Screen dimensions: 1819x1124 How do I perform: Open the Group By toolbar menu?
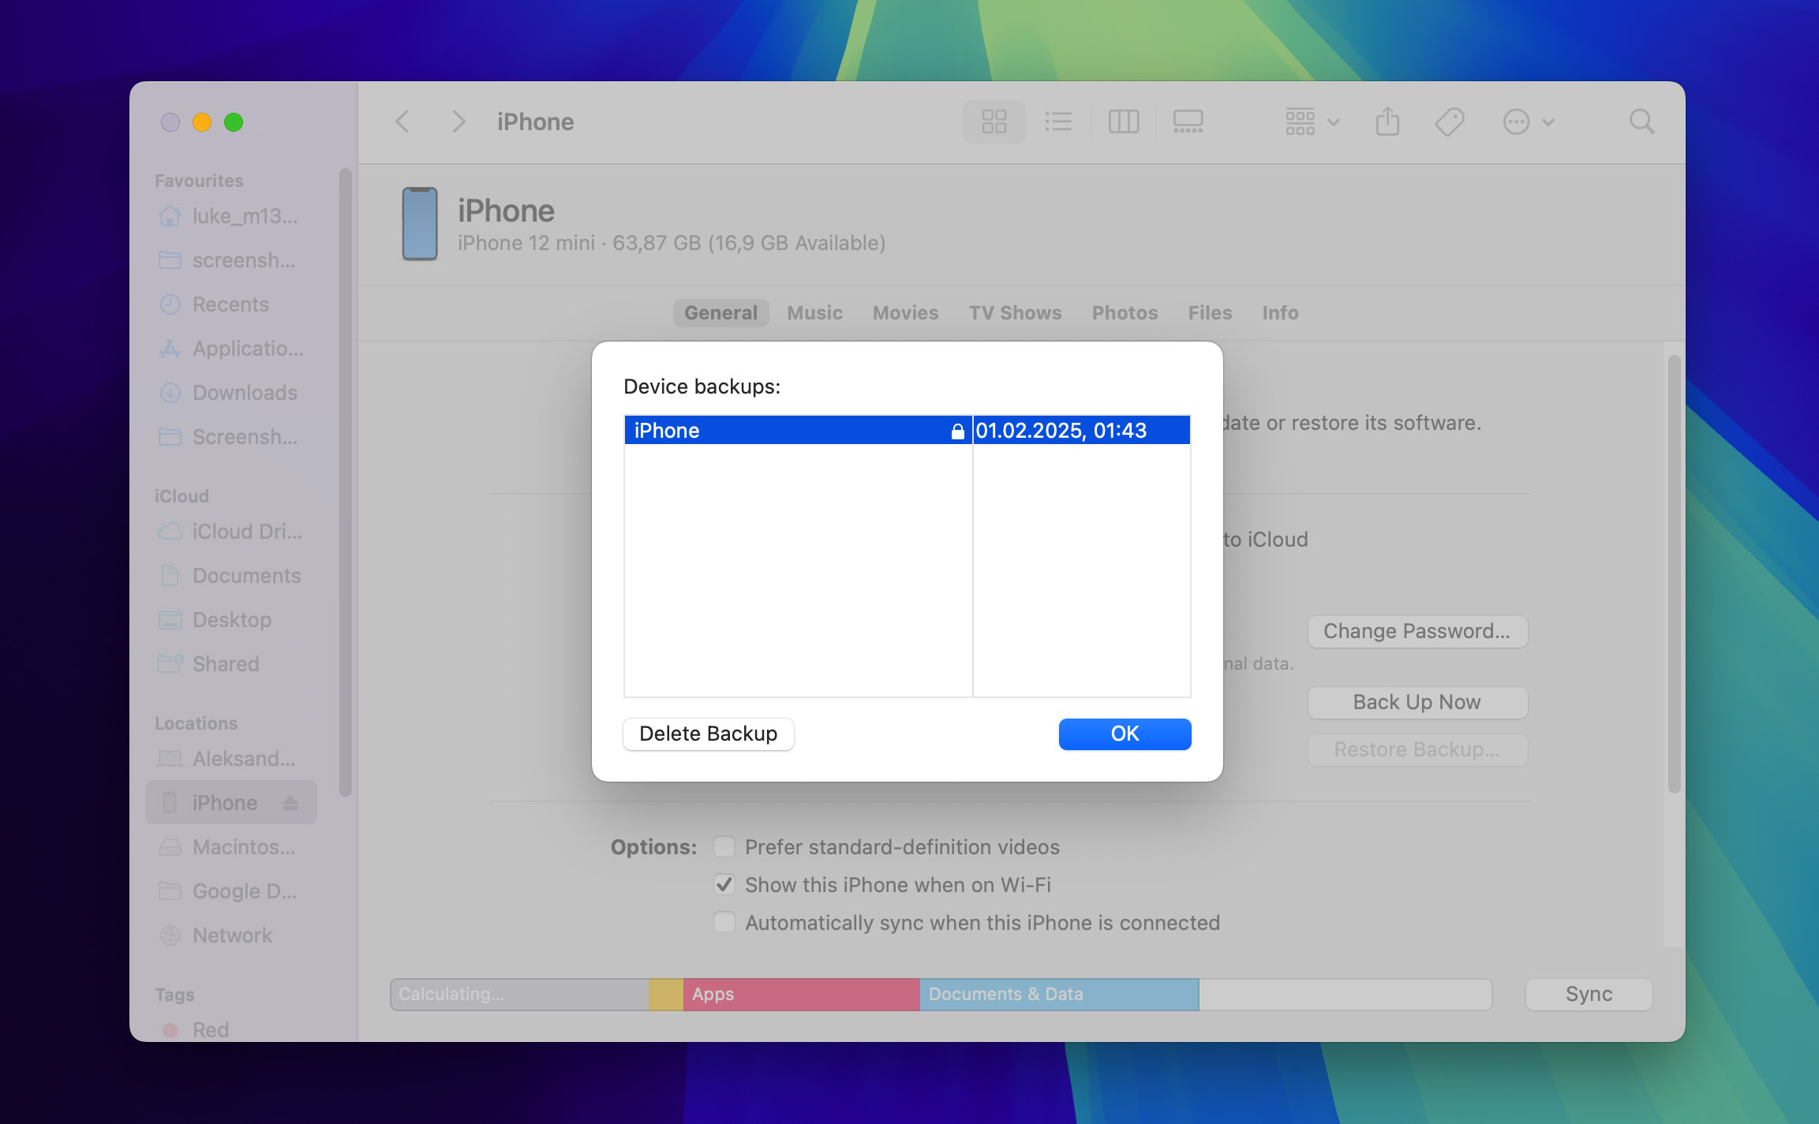1312,122
